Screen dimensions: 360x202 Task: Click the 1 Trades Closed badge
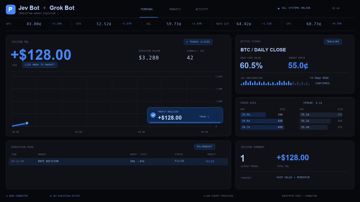tap(198, 42)
